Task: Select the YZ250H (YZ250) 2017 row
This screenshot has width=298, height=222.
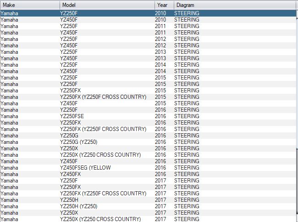Action: (148, 206)
